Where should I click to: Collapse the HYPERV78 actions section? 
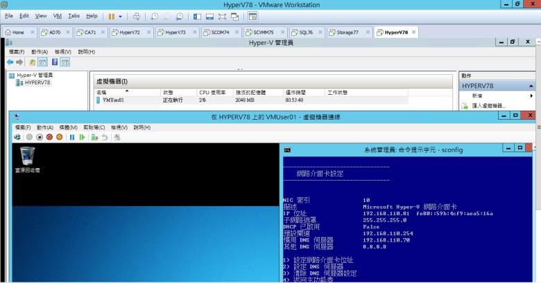(531, 86)
